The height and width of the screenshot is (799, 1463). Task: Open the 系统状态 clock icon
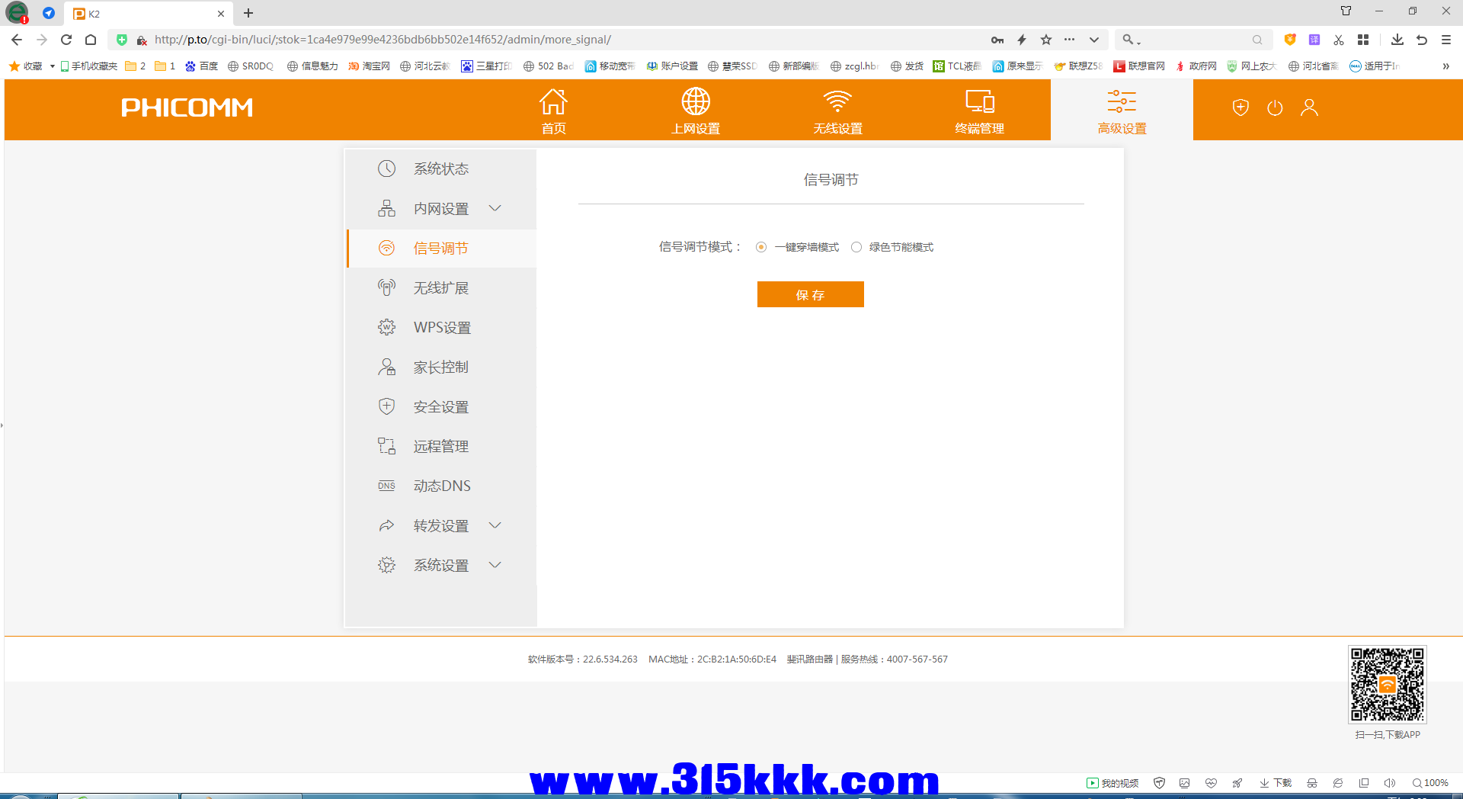[387, 168]
